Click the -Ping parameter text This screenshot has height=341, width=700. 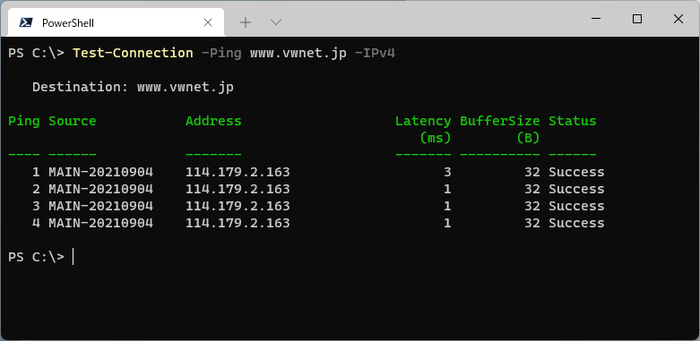click(221, 53)
